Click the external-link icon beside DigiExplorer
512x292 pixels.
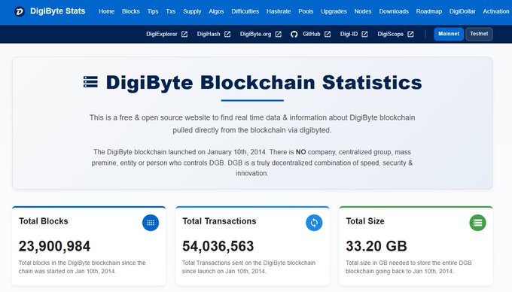[184, 34]
